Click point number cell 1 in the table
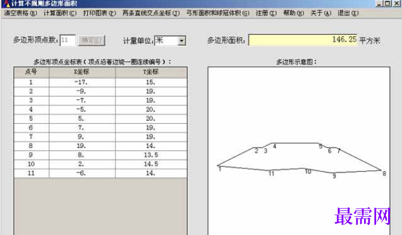 point(31,82)
